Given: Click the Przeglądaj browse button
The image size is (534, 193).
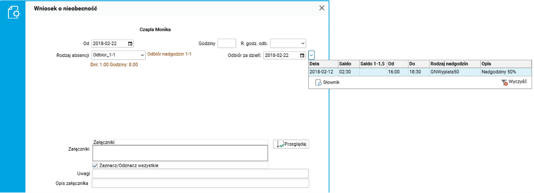Looking at the screenshot, I should point(291,144).
